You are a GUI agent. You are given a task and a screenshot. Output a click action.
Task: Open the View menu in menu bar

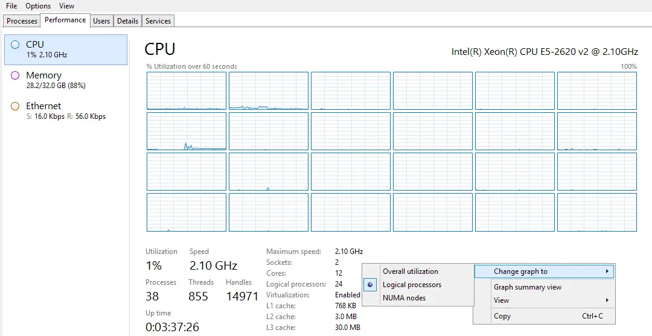coord(66,6)
